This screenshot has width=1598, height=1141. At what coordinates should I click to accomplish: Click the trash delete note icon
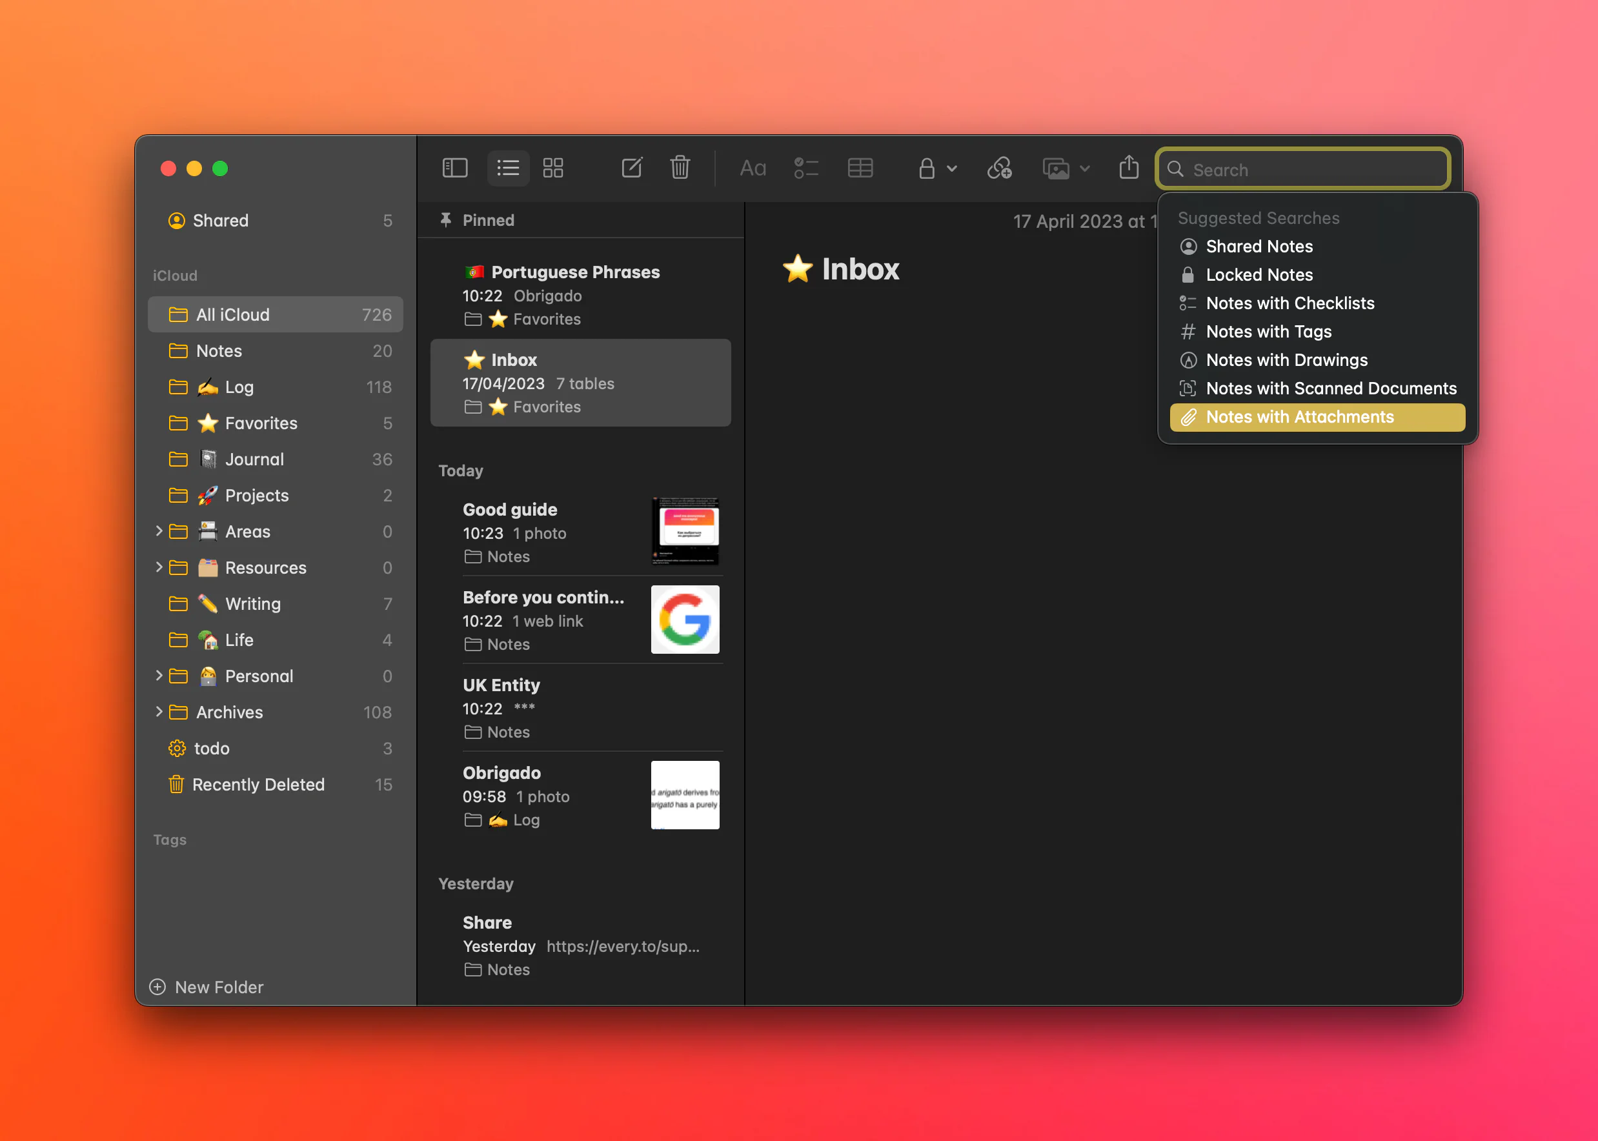pyautogui.click(x=679, y=168)
